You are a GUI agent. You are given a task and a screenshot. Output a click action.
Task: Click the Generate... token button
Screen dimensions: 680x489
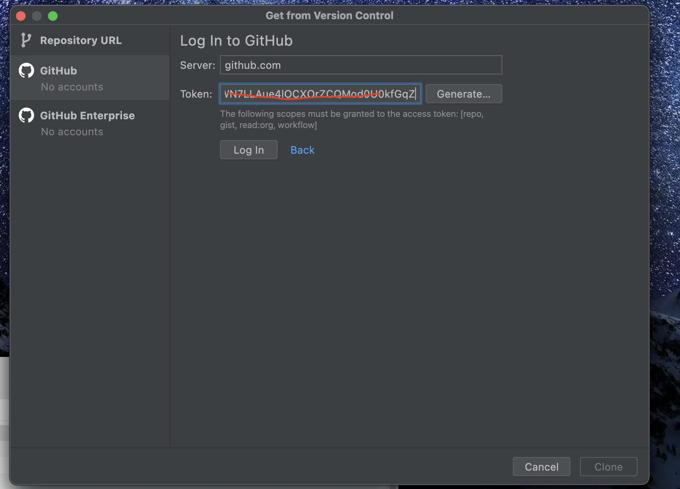tap(464, 94)
